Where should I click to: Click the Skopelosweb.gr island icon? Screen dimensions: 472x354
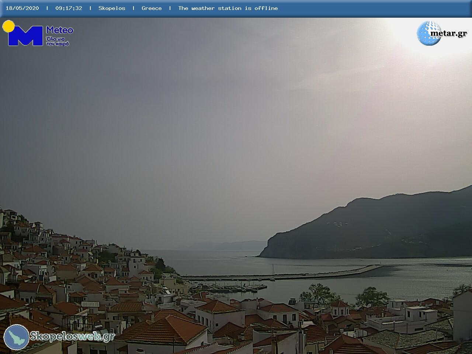coord(17,337)
